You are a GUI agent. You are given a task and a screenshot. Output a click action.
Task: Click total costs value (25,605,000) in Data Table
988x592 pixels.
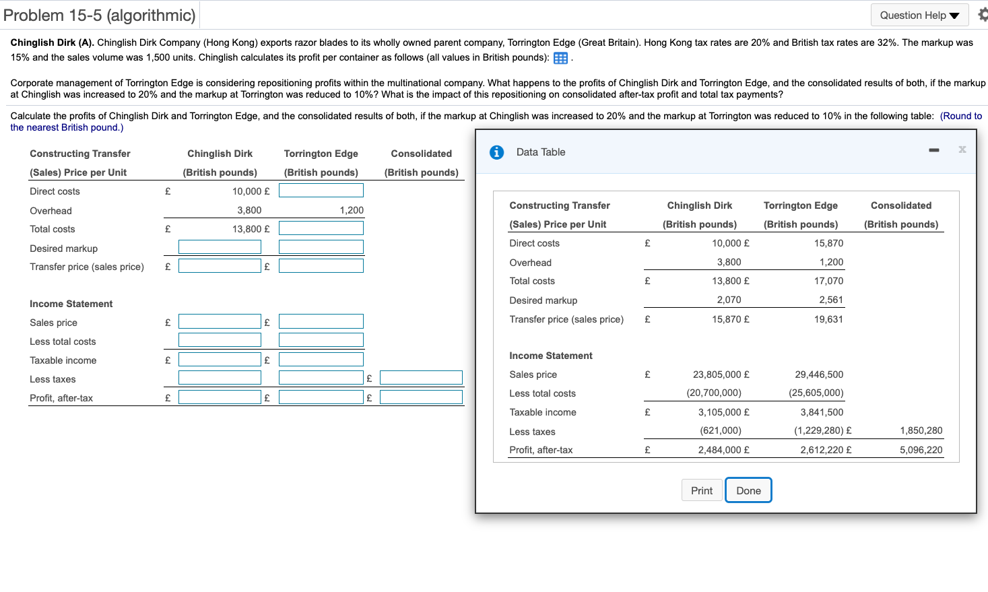(816, 393)
